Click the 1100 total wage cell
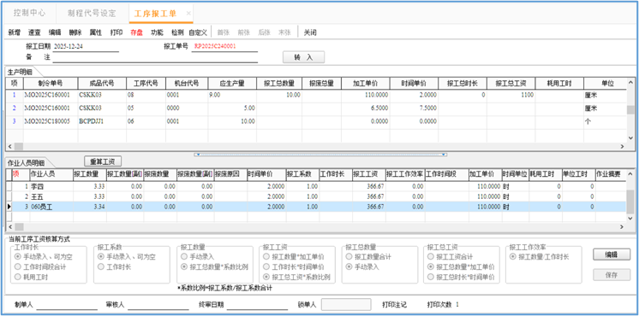Image resolution: width=639 pixels, height=316 pixels. (x=511, y=95)
